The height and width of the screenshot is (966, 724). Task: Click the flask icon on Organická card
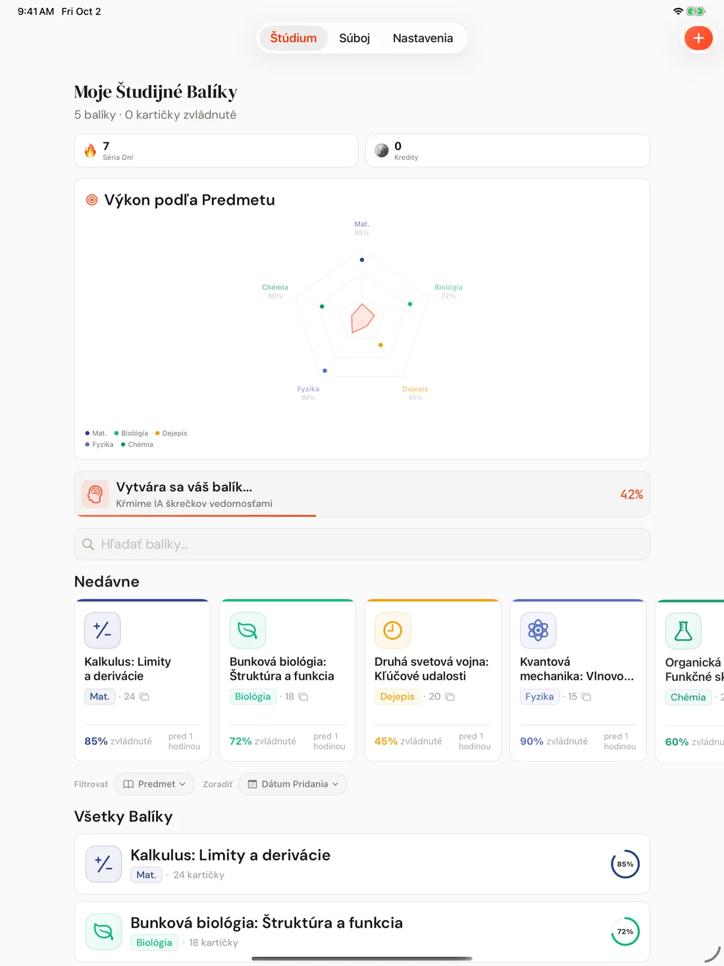(x=683, y=631)
